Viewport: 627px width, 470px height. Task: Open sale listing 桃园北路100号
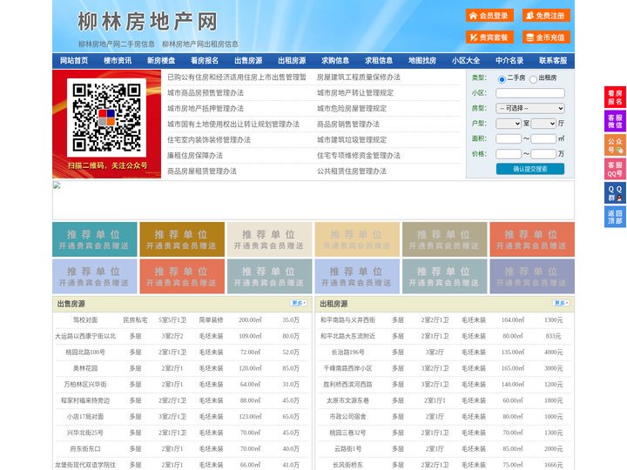[85, 352]
